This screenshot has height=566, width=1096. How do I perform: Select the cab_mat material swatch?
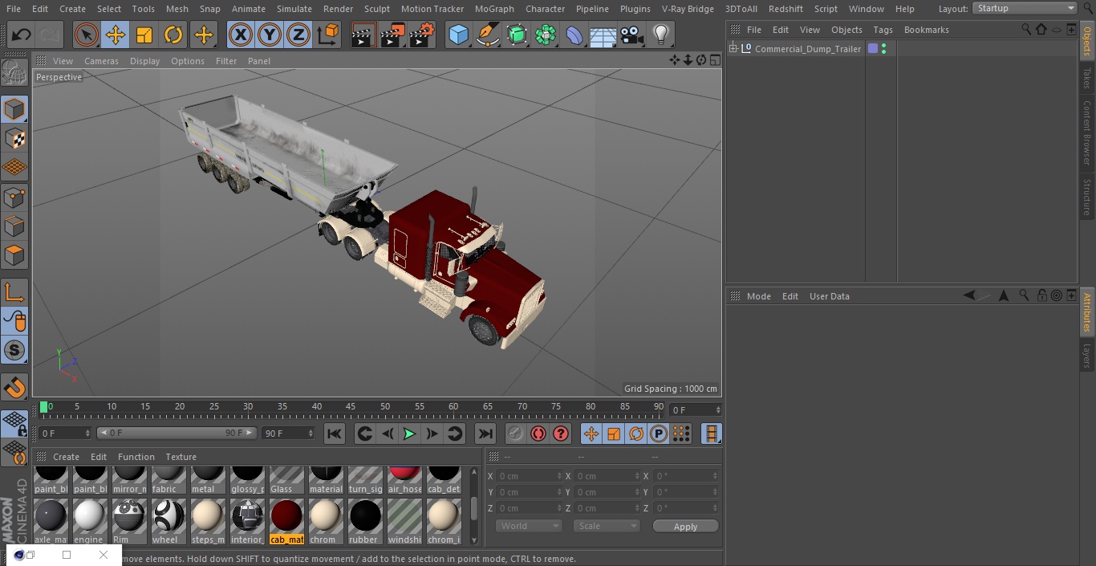click(x=286, y=522)
